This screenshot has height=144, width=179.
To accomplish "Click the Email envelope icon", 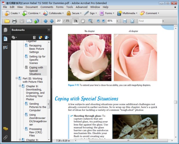I will tap(29, 21).
